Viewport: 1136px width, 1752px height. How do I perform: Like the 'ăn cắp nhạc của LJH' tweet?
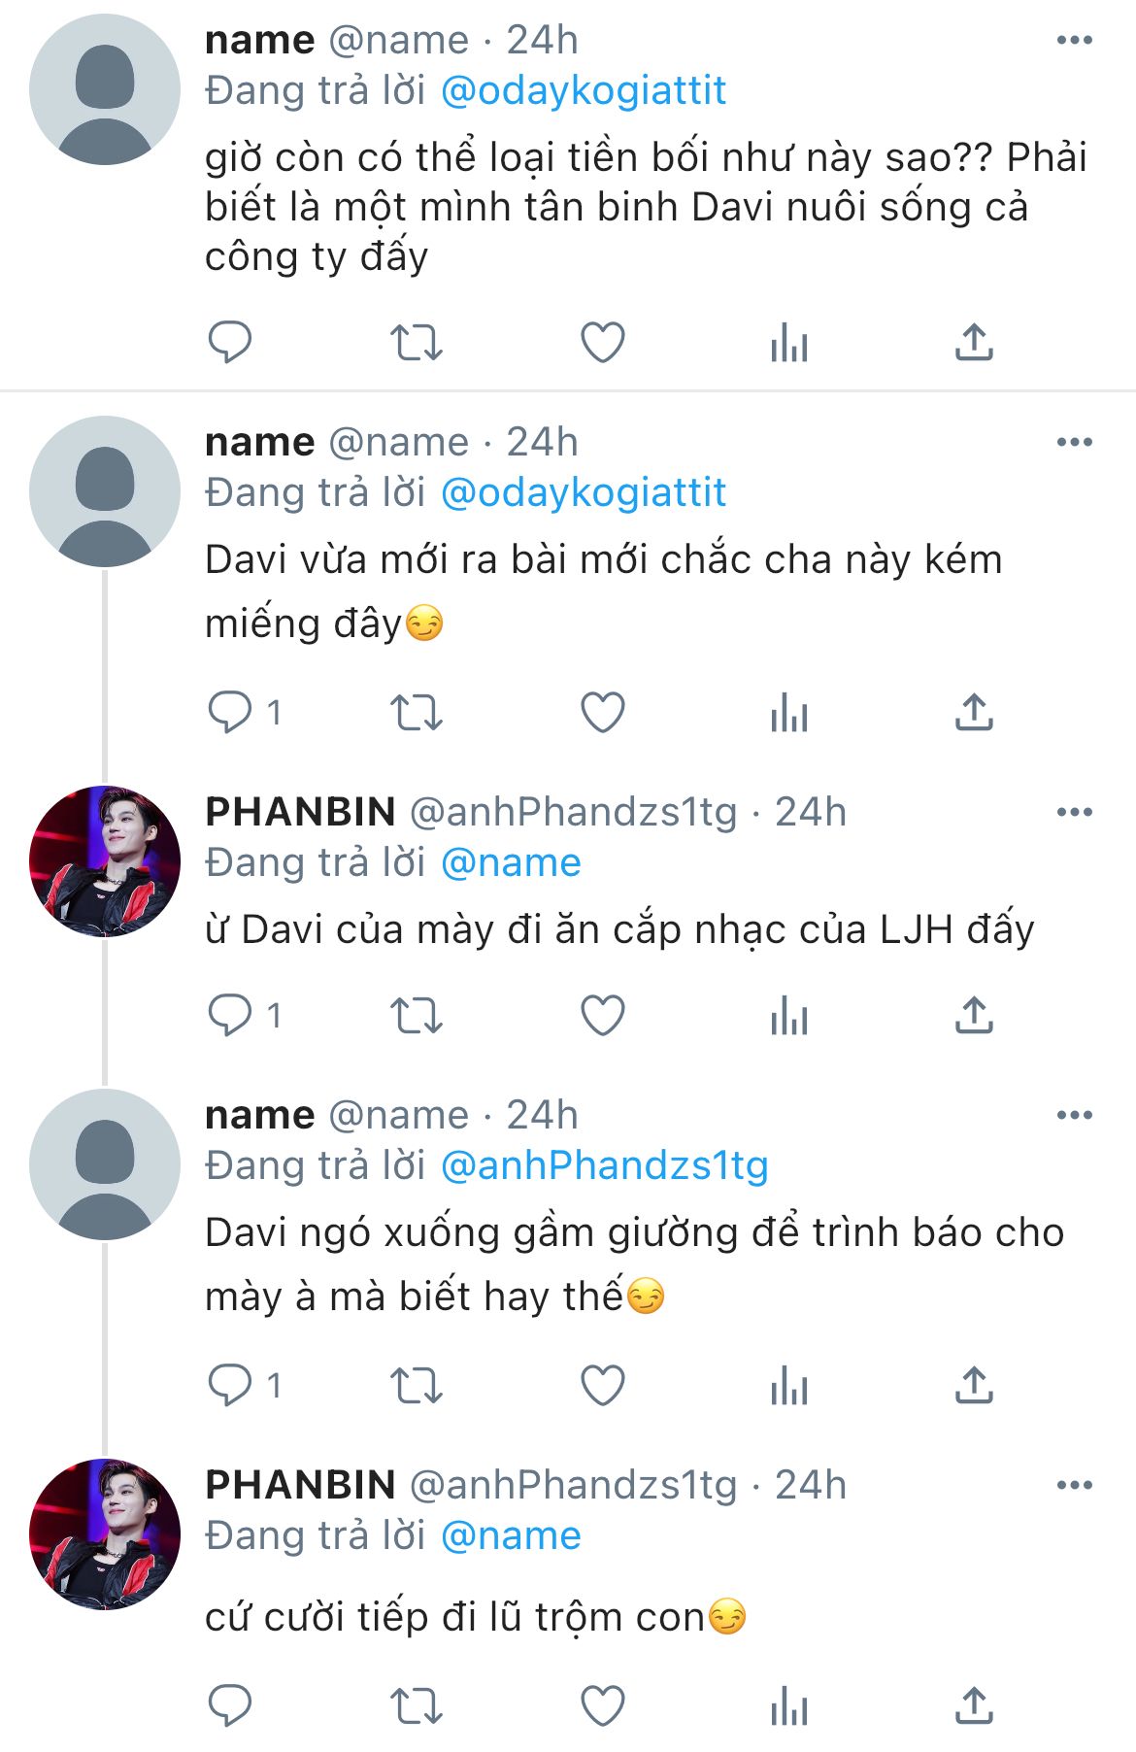point(602,1016)
